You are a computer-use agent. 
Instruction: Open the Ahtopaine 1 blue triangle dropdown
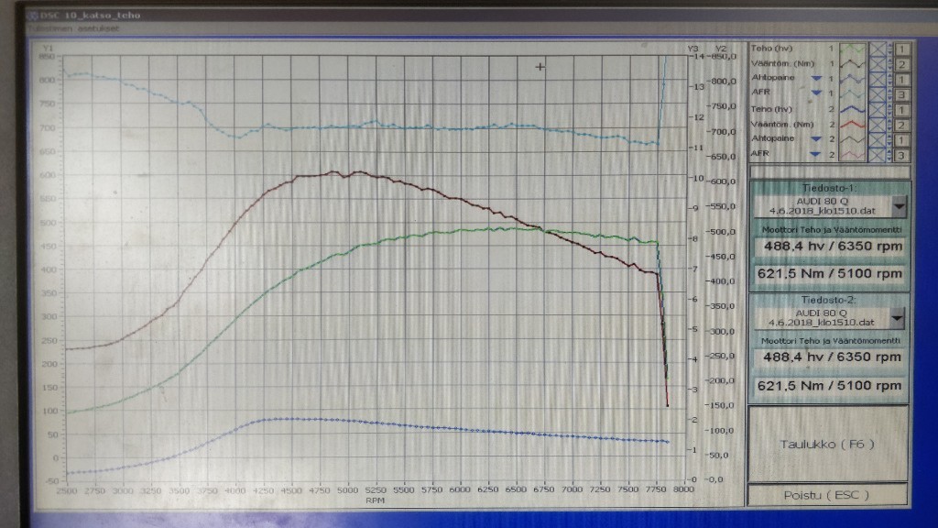(x=814, y=79)
